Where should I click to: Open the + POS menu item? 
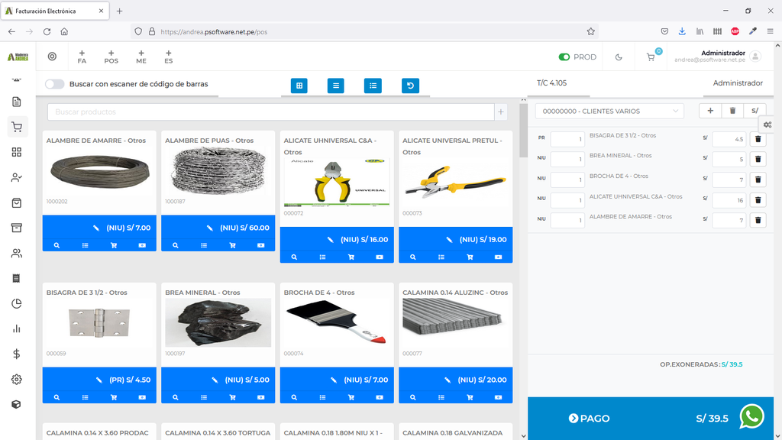[x=111, y=57]
